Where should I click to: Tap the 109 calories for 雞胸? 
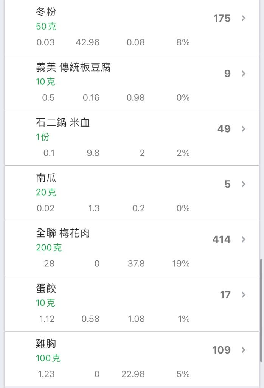[x=222, y=350]
